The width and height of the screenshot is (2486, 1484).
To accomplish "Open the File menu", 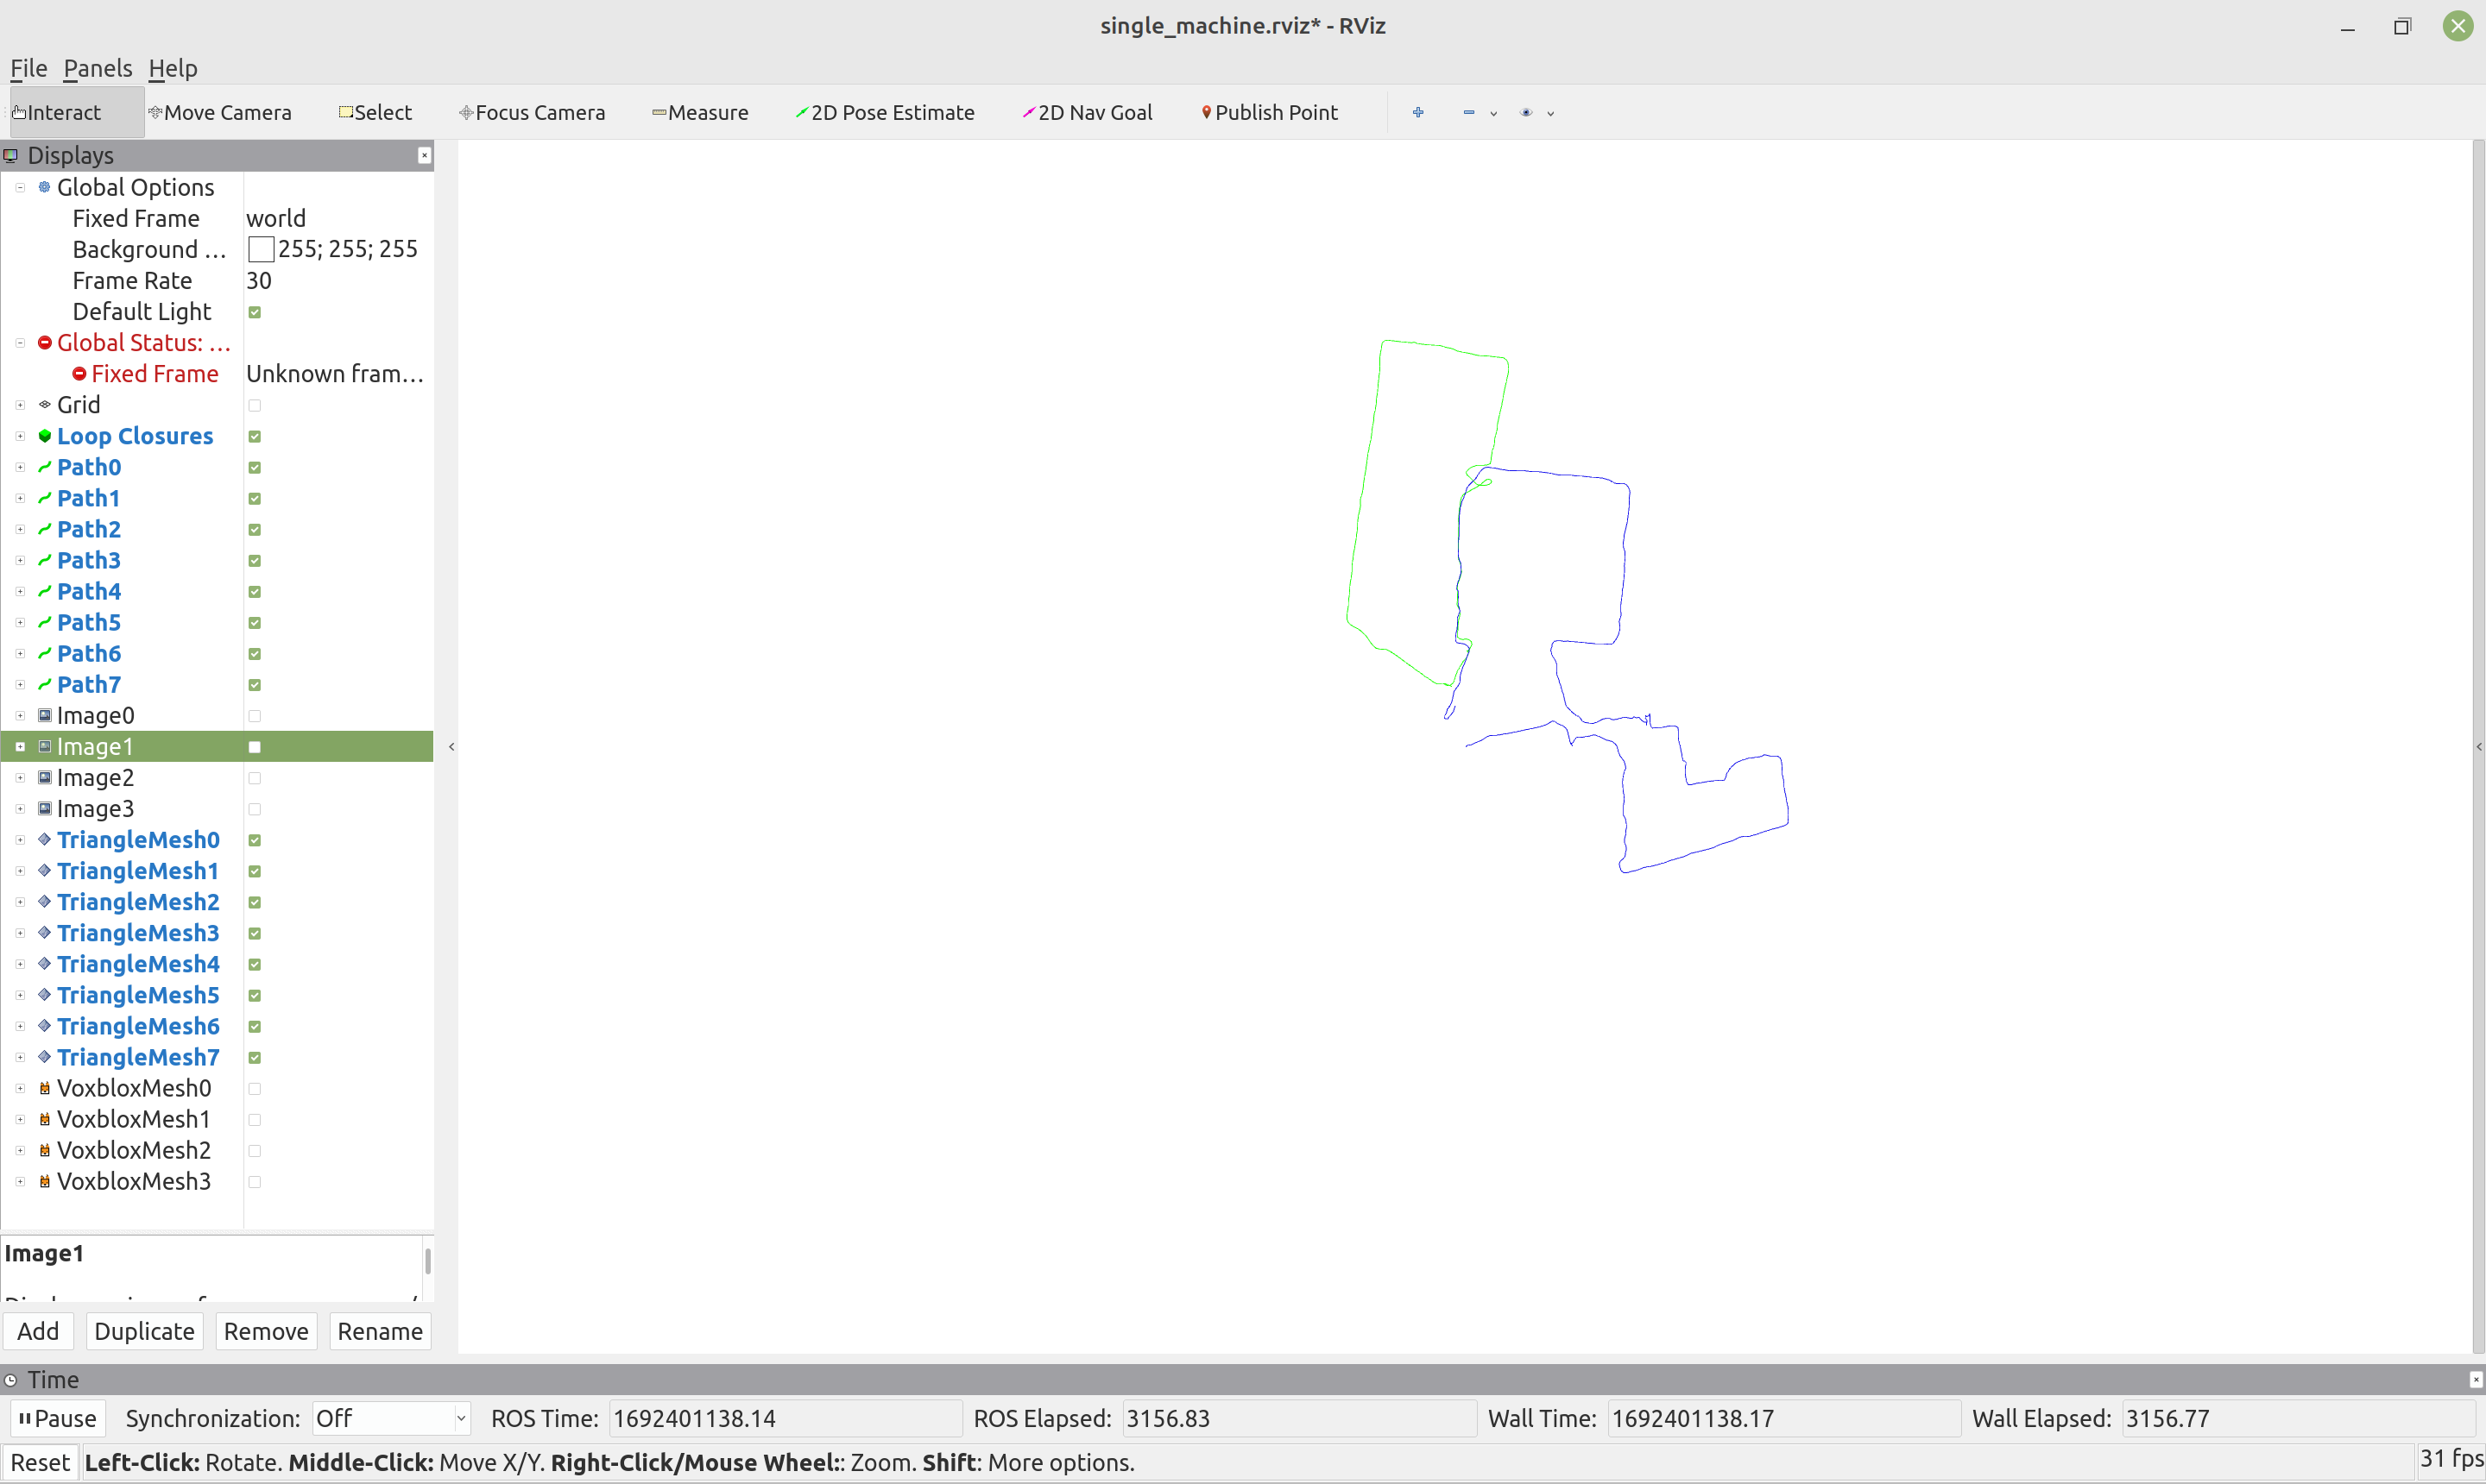I will tap(28, 67).
